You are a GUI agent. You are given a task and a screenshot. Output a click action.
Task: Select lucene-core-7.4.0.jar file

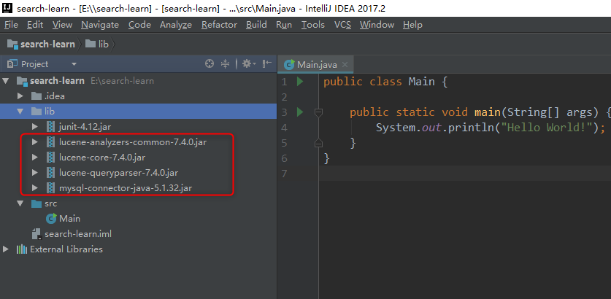(x=102, y=158)
